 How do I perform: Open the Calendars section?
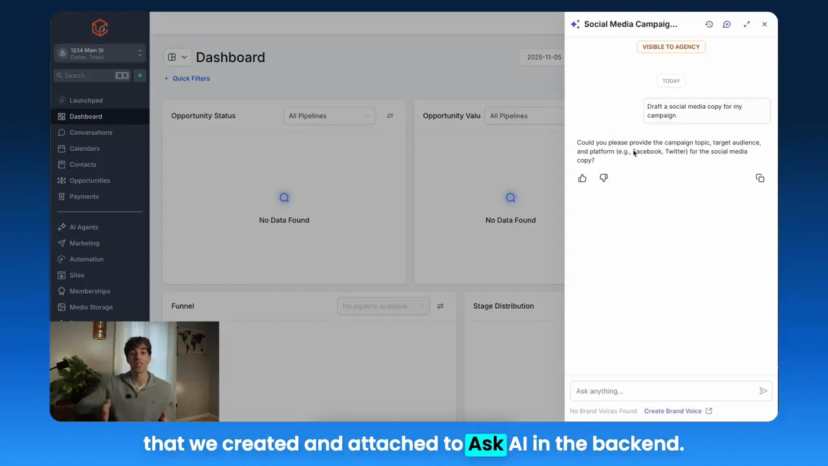coord(84,148)
